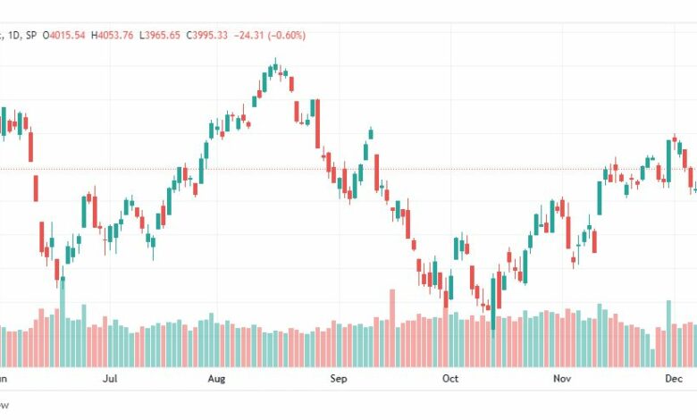The image size is (697, 420).
Task: Click the red dotted horizontal price line
Action: tap(348, 169)
